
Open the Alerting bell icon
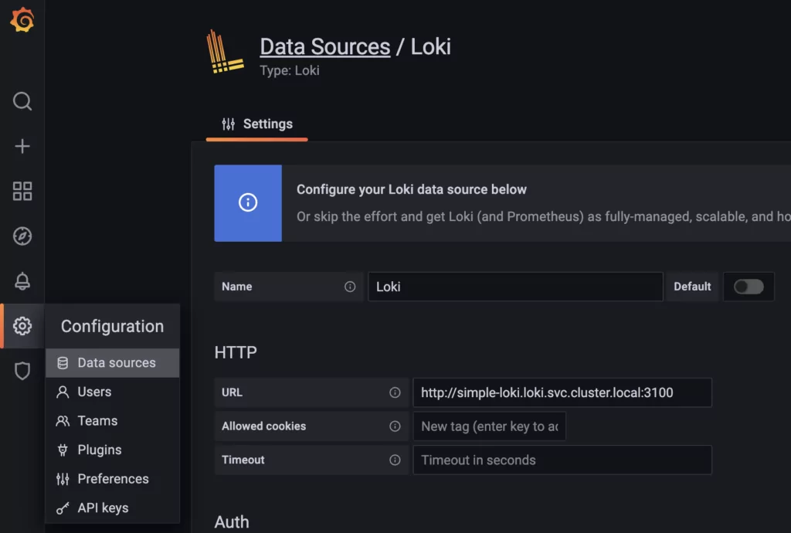pos(22,281)
